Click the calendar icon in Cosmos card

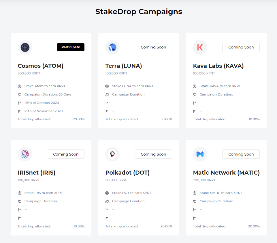tap(20, 95)
